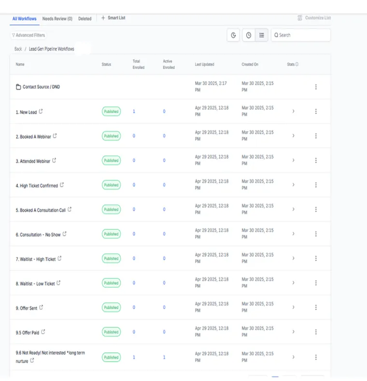The width and height of the screenshot is (367, 381).
Task: Open the three-dot menu for 9. Offer Sent
Action: coord(316,308)
